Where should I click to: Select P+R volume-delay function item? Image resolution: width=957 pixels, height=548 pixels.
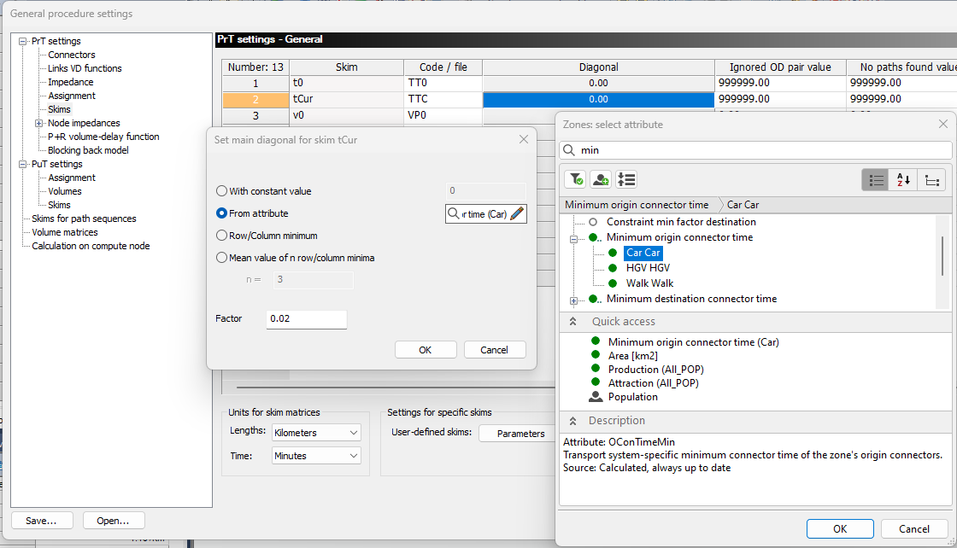103,137
